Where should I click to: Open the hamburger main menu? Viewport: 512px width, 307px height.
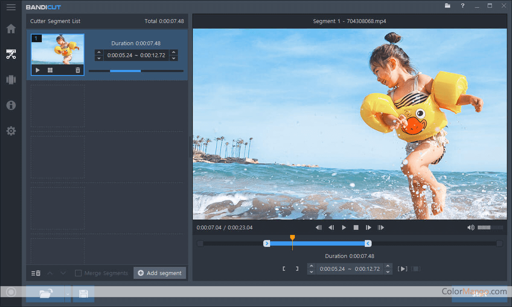[11, 7]
